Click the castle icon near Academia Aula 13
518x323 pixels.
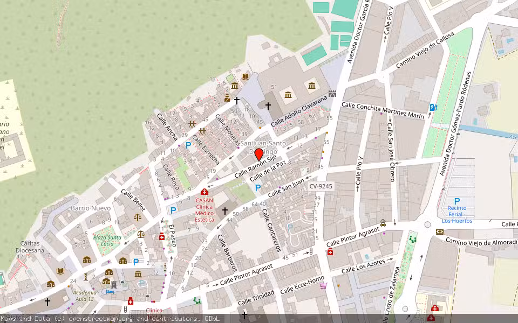click(113, 284)
